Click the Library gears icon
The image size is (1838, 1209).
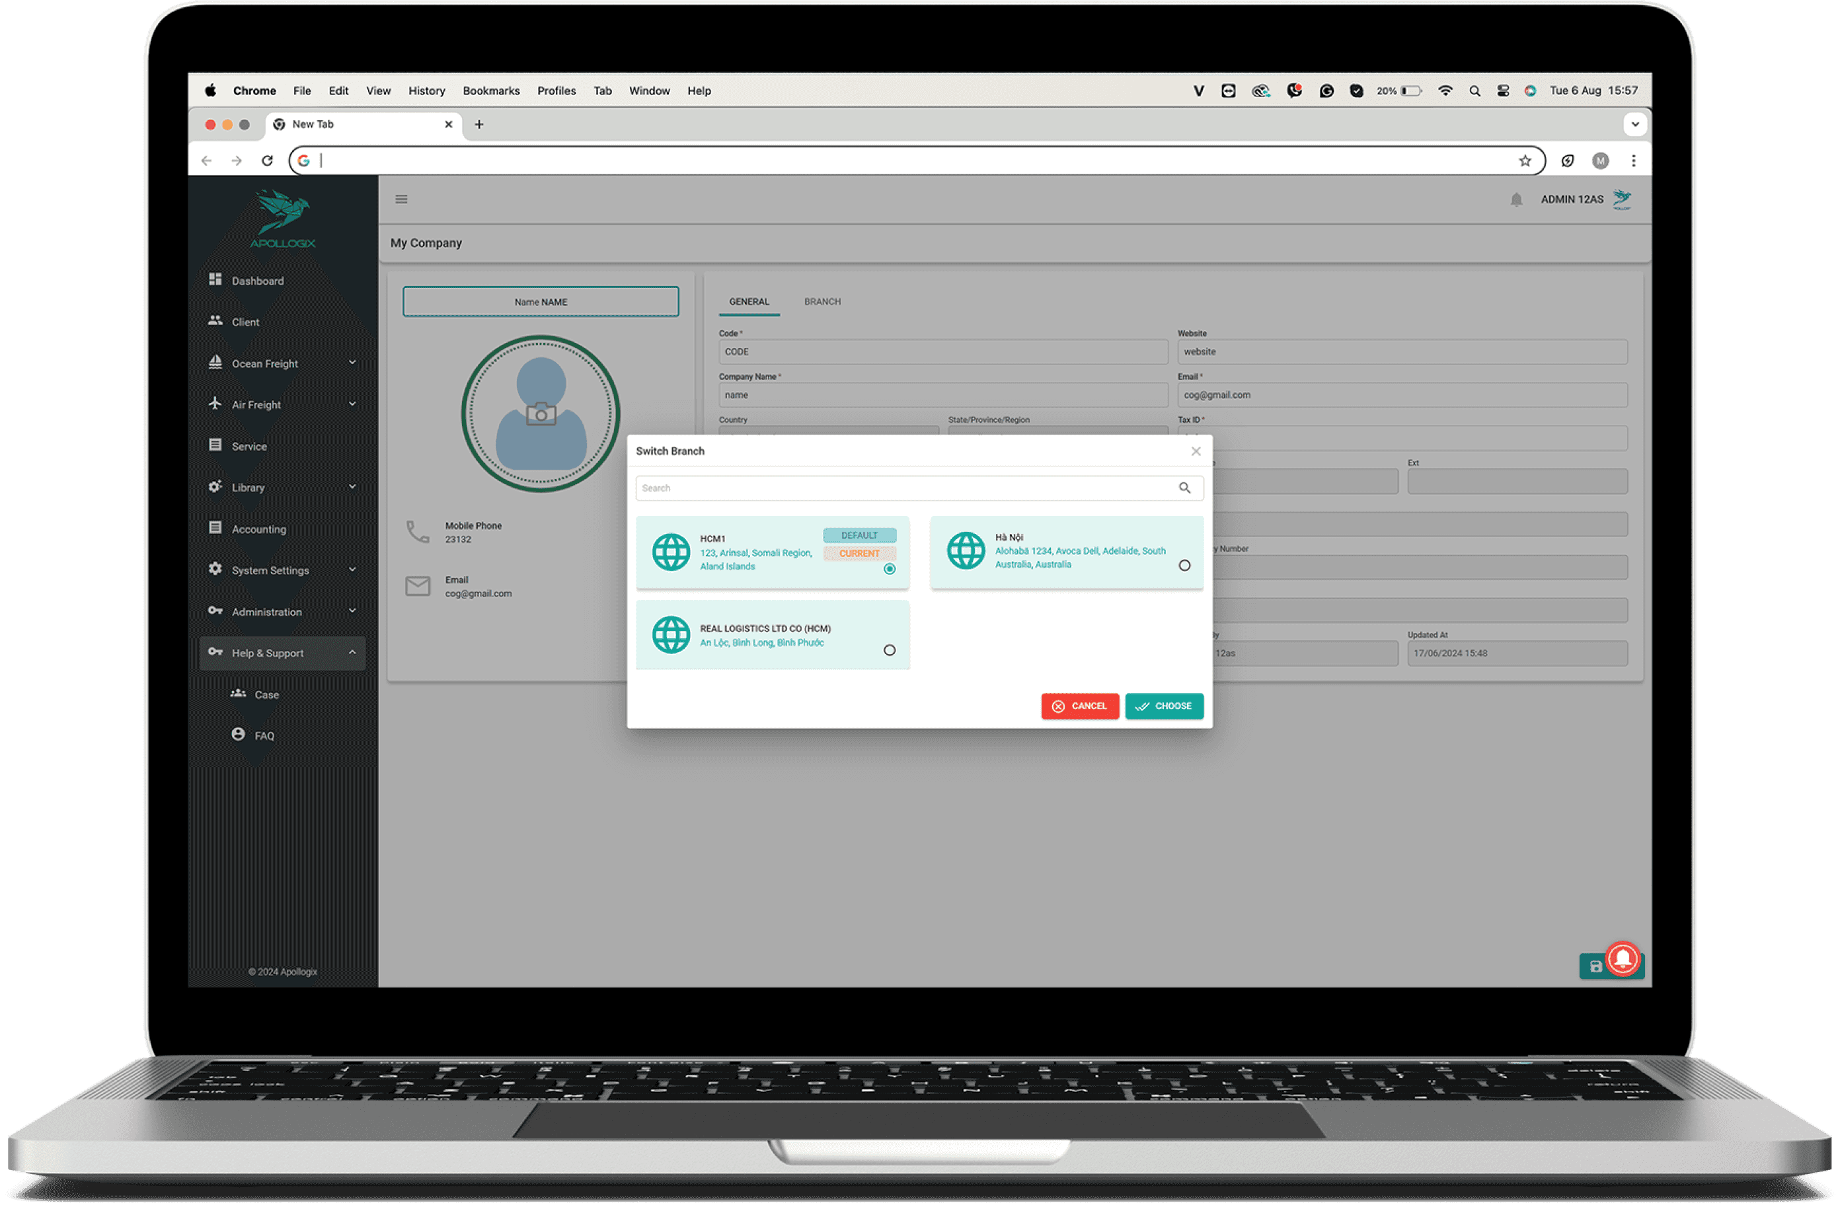(x=215, y=486)
